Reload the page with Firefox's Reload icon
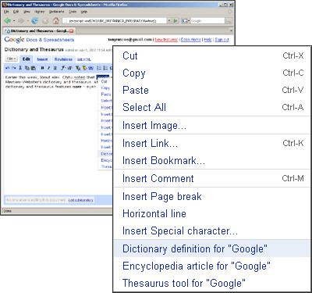Viewport: 312px width, 293px height. click(x=35, y=20)
